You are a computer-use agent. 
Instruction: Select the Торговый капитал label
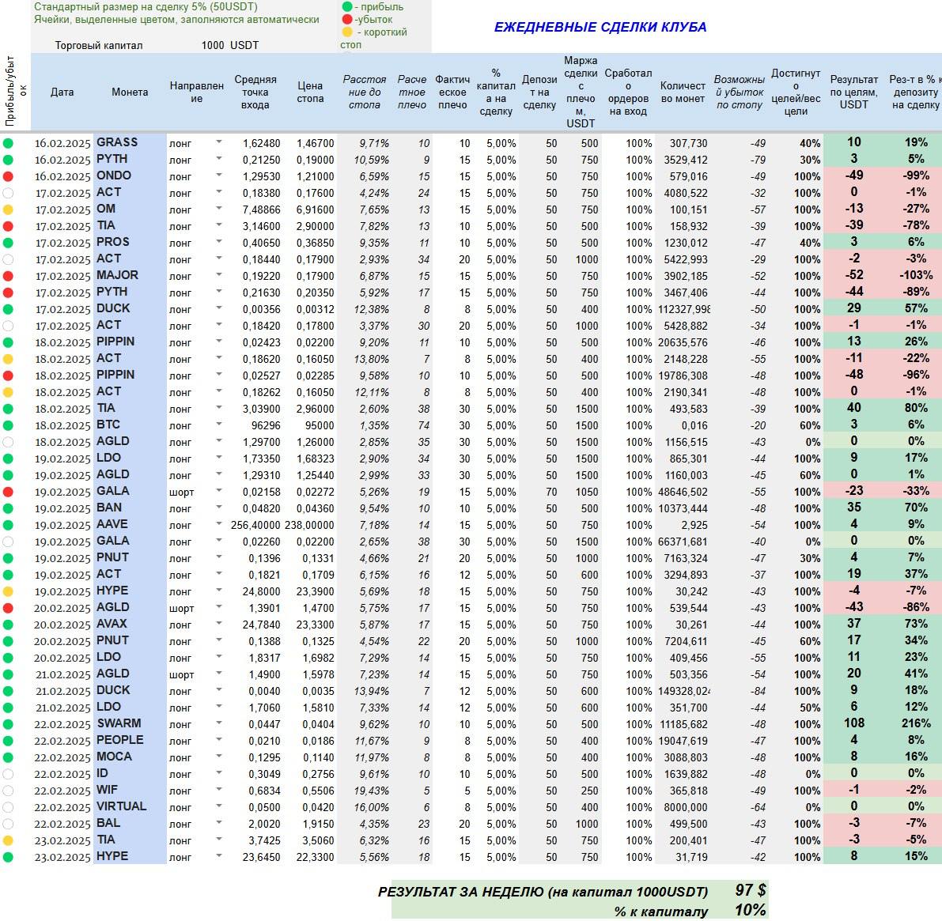(x=99, y=46)
